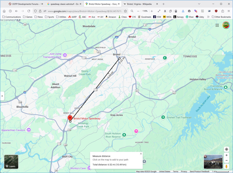Viewport: 233px width, 173px height.
Task: Go to the Firefox home page
Action: pos(4,11)
